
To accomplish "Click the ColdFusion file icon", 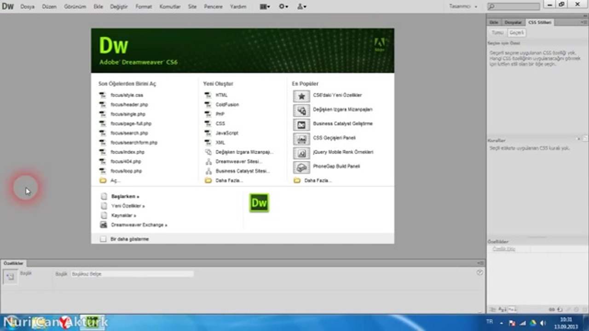I will 208,105.
